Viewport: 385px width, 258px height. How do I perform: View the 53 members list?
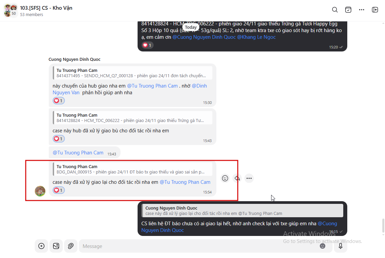(x=31, y=15)
